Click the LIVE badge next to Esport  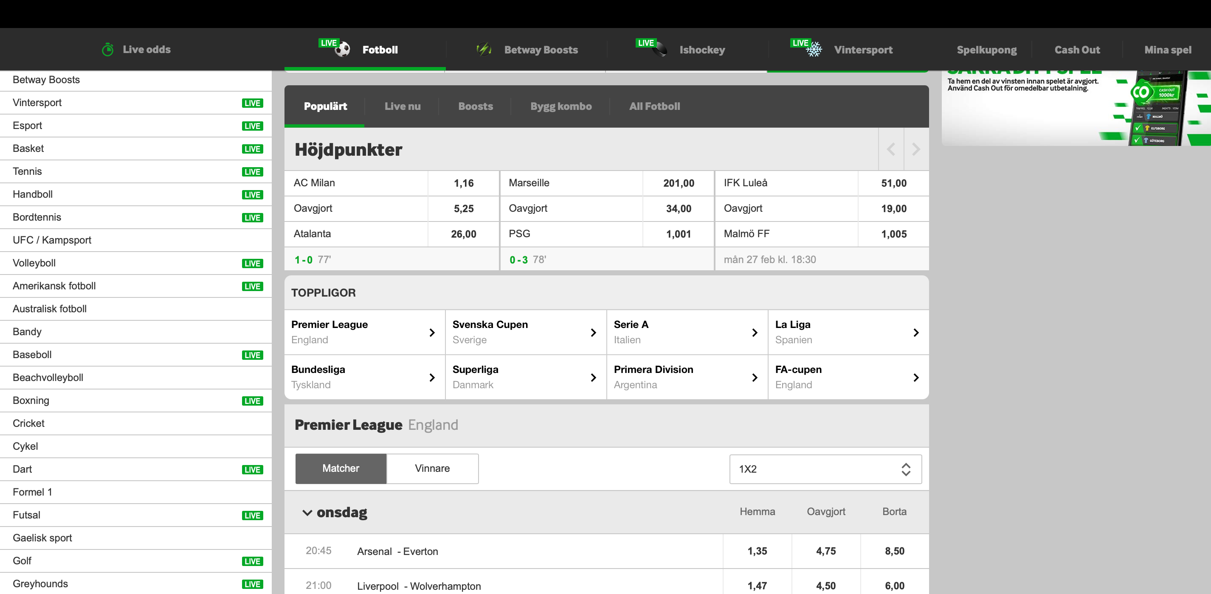click(x=253, y=126)
